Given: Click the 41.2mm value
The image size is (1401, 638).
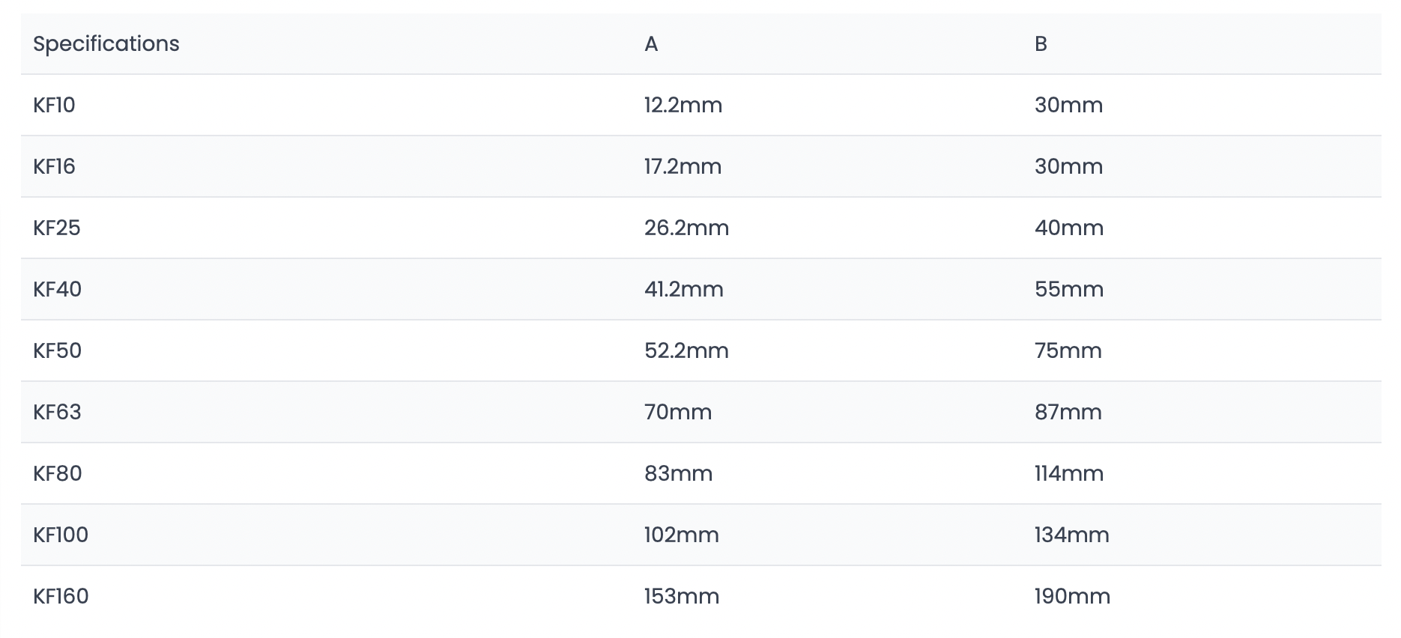Looking at the screenshot, I should click(x=684, y=289).
